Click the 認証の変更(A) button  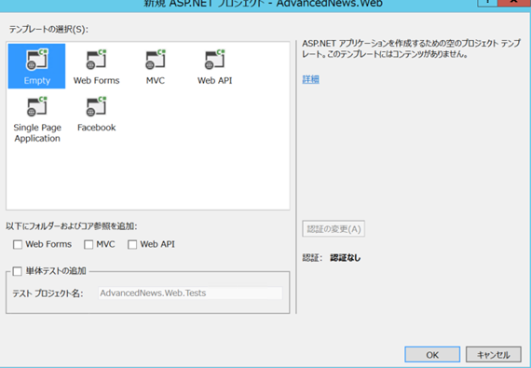coord(334,229)
